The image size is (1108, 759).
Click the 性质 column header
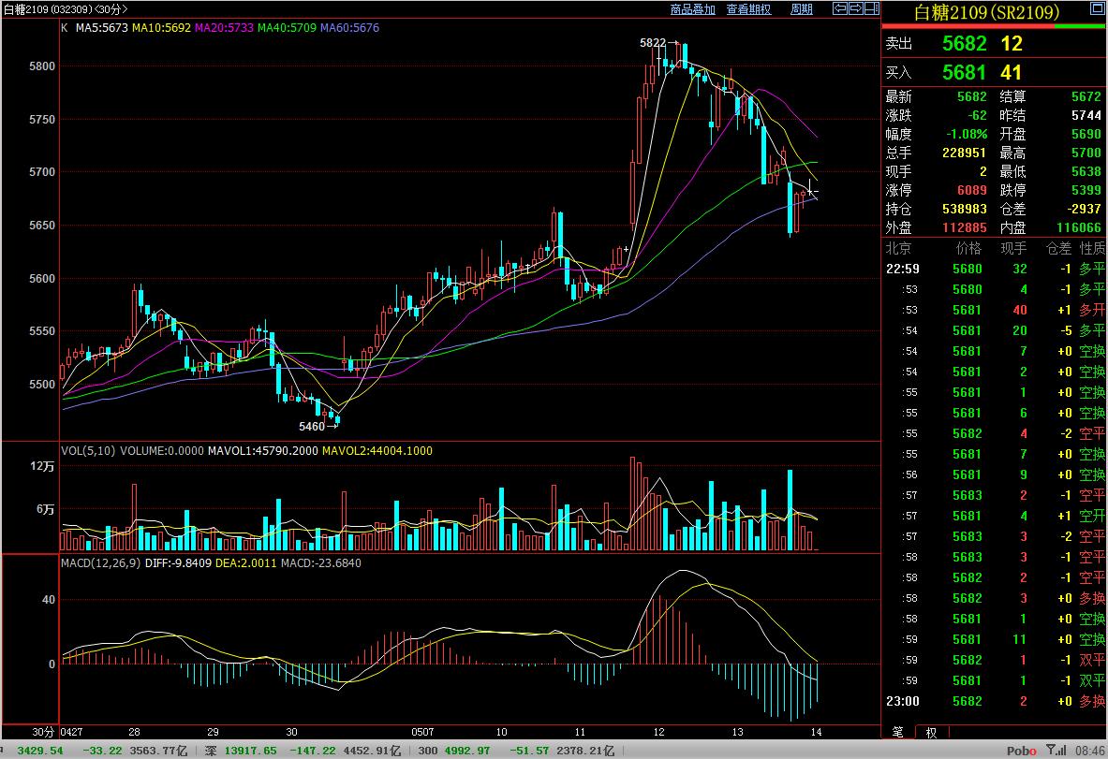click(1092, 249)
